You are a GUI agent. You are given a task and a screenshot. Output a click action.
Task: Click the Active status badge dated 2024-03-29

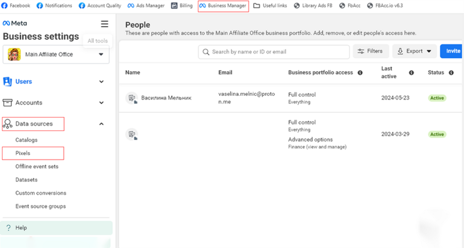437,135
